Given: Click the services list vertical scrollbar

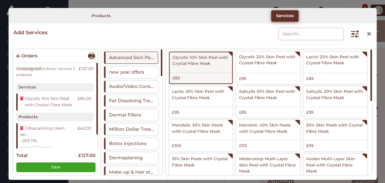Looking at the screenshot, I should click(371, 76).
